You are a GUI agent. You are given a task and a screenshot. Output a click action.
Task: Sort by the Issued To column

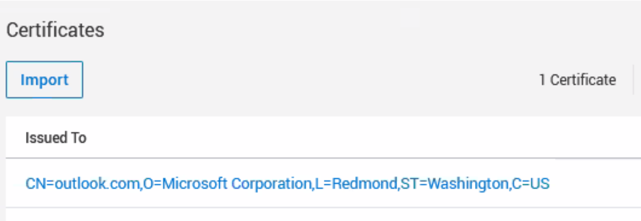56,138
